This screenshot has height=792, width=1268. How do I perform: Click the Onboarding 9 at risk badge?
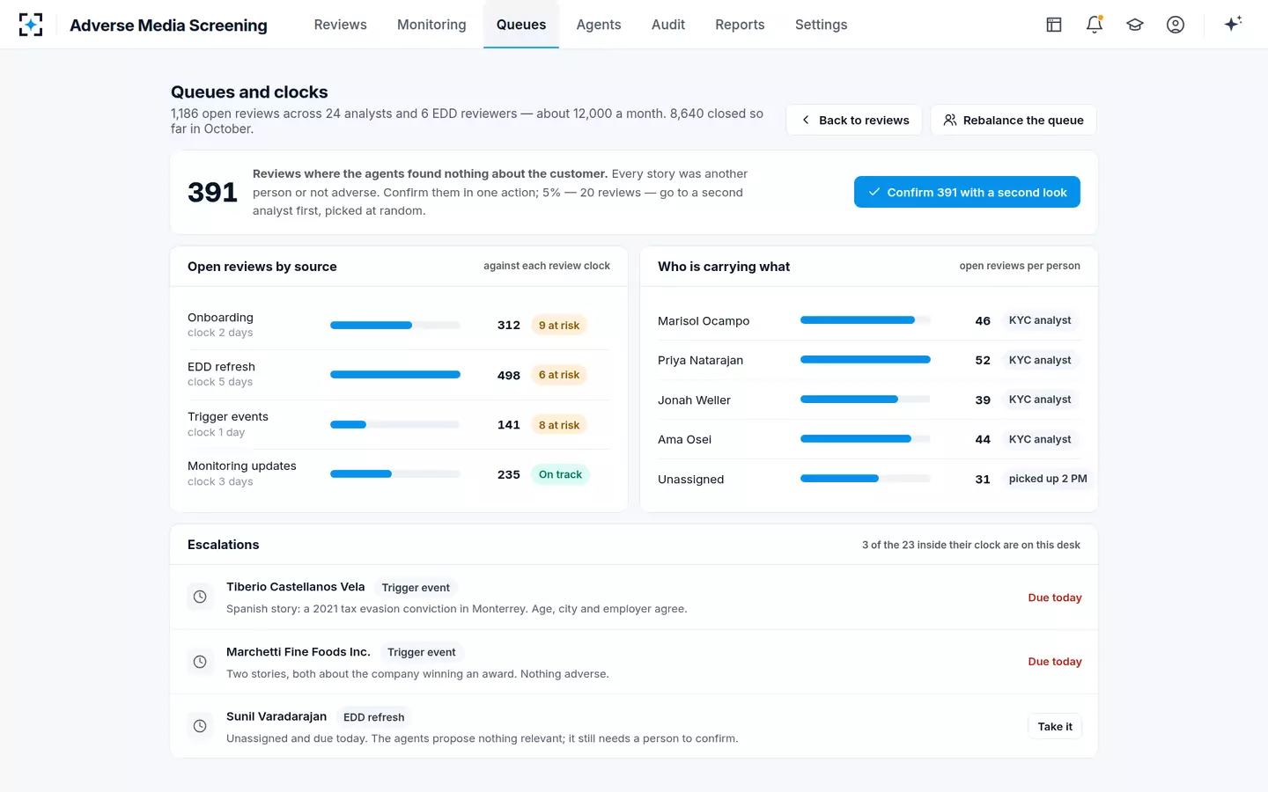coord(559,326)
